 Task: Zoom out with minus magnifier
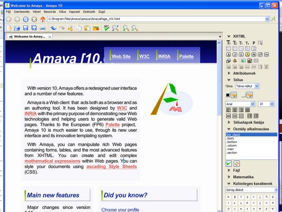pyautogui.click(x=134, y=28)
